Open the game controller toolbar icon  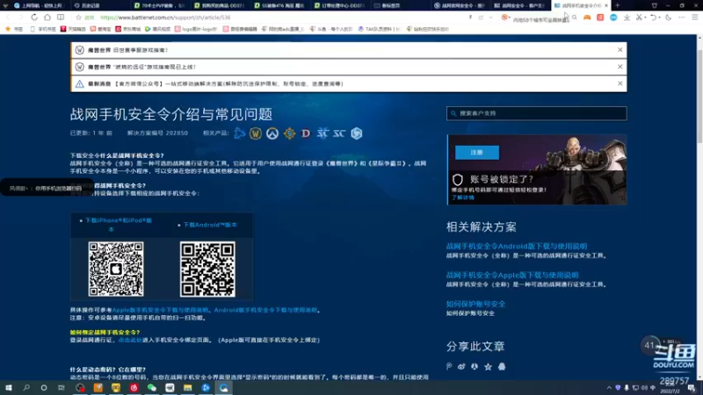tap(587, 17)
